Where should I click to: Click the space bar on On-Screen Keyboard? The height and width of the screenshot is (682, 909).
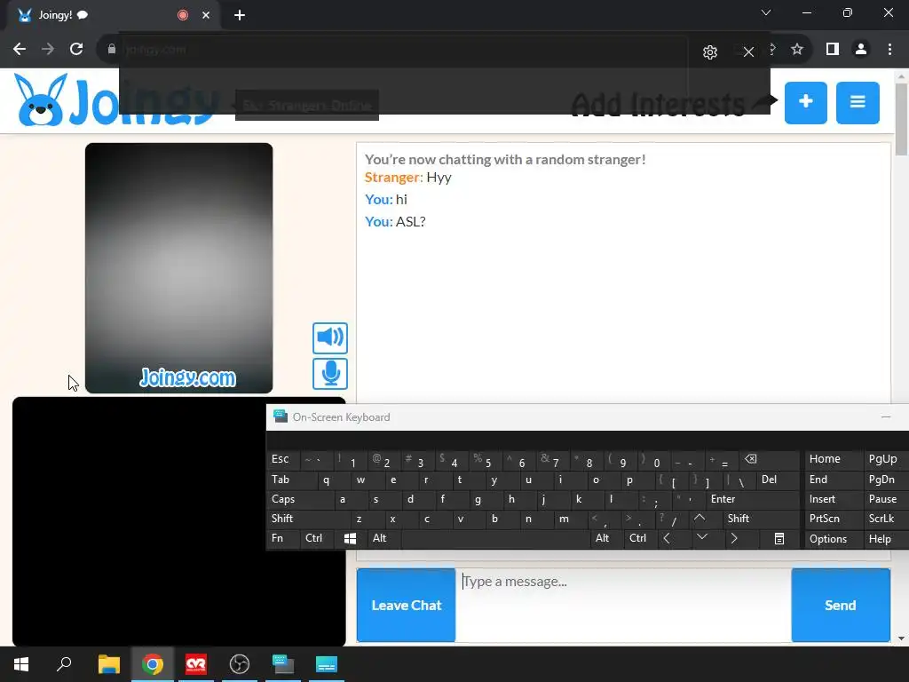pos(495,539)
